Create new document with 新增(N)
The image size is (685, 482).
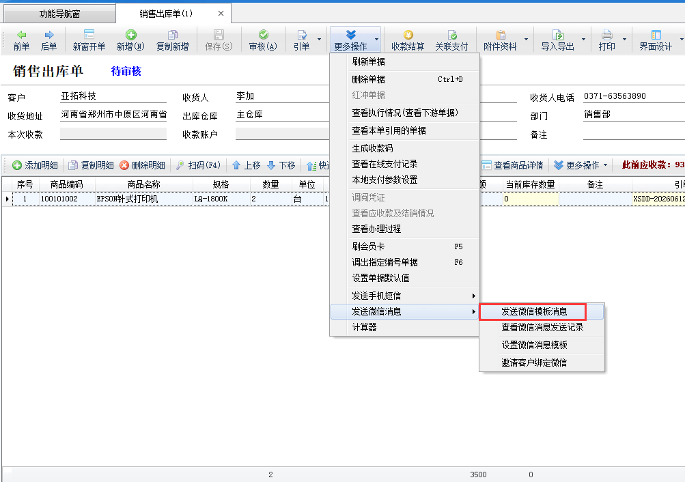[x=130, y=40]
